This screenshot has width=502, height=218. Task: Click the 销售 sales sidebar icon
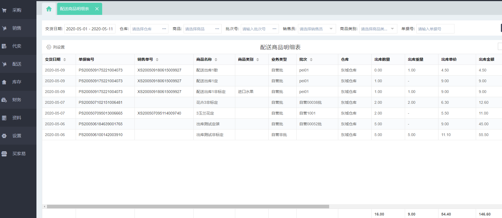[x=4, y=28]
